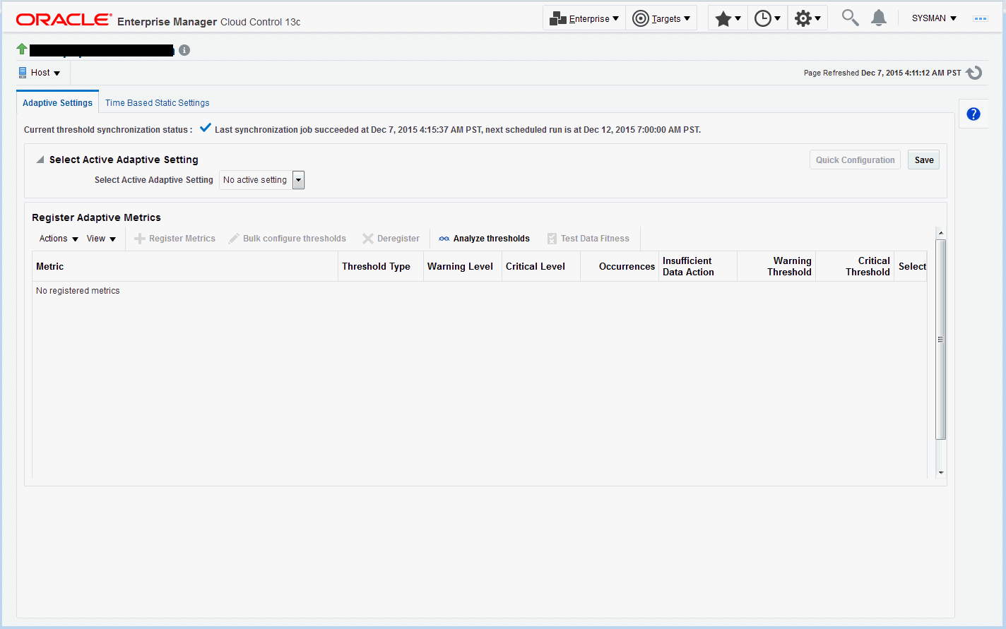This screenshot has width=1006, height=629.
Task: Click Analyze thresholds
Action: point(484,239)
